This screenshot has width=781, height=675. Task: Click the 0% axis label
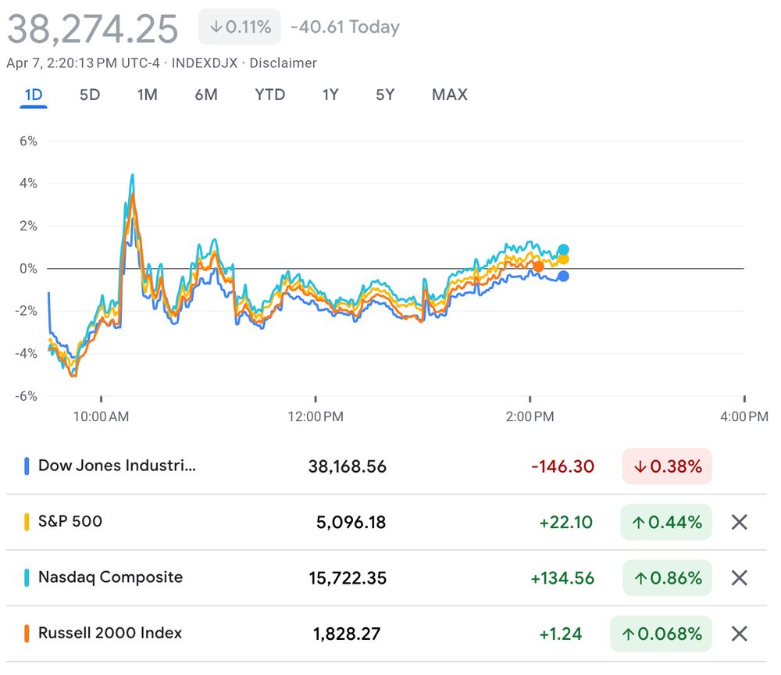pyautogui.click(x=28, y=269)
